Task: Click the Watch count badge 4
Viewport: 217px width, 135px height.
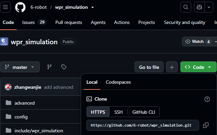Action: point(209,42)
